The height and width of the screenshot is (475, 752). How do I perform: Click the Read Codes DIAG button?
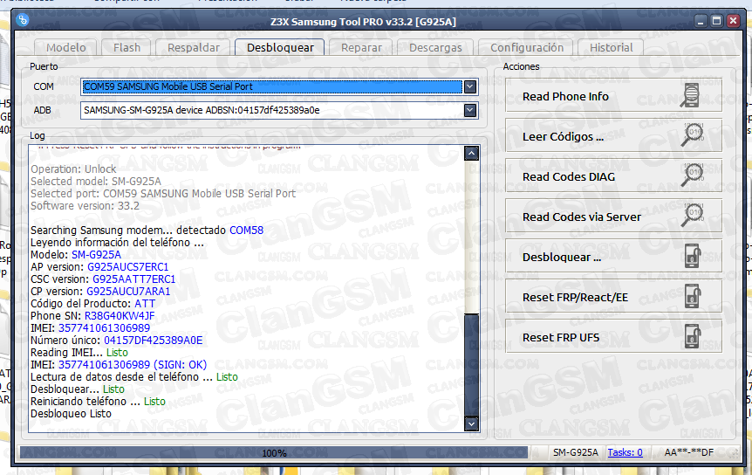pyautogui.click(x=613, y=176)
